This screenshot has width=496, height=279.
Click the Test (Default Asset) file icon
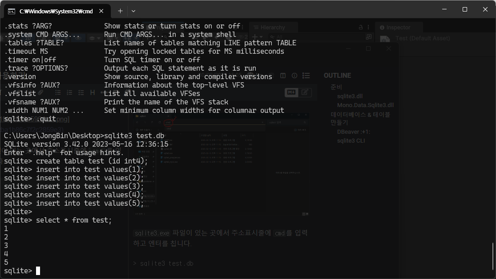385,39
